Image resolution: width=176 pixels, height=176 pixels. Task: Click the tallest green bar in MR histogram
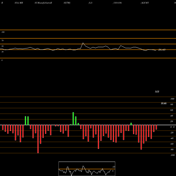click(x=73, y=119)
